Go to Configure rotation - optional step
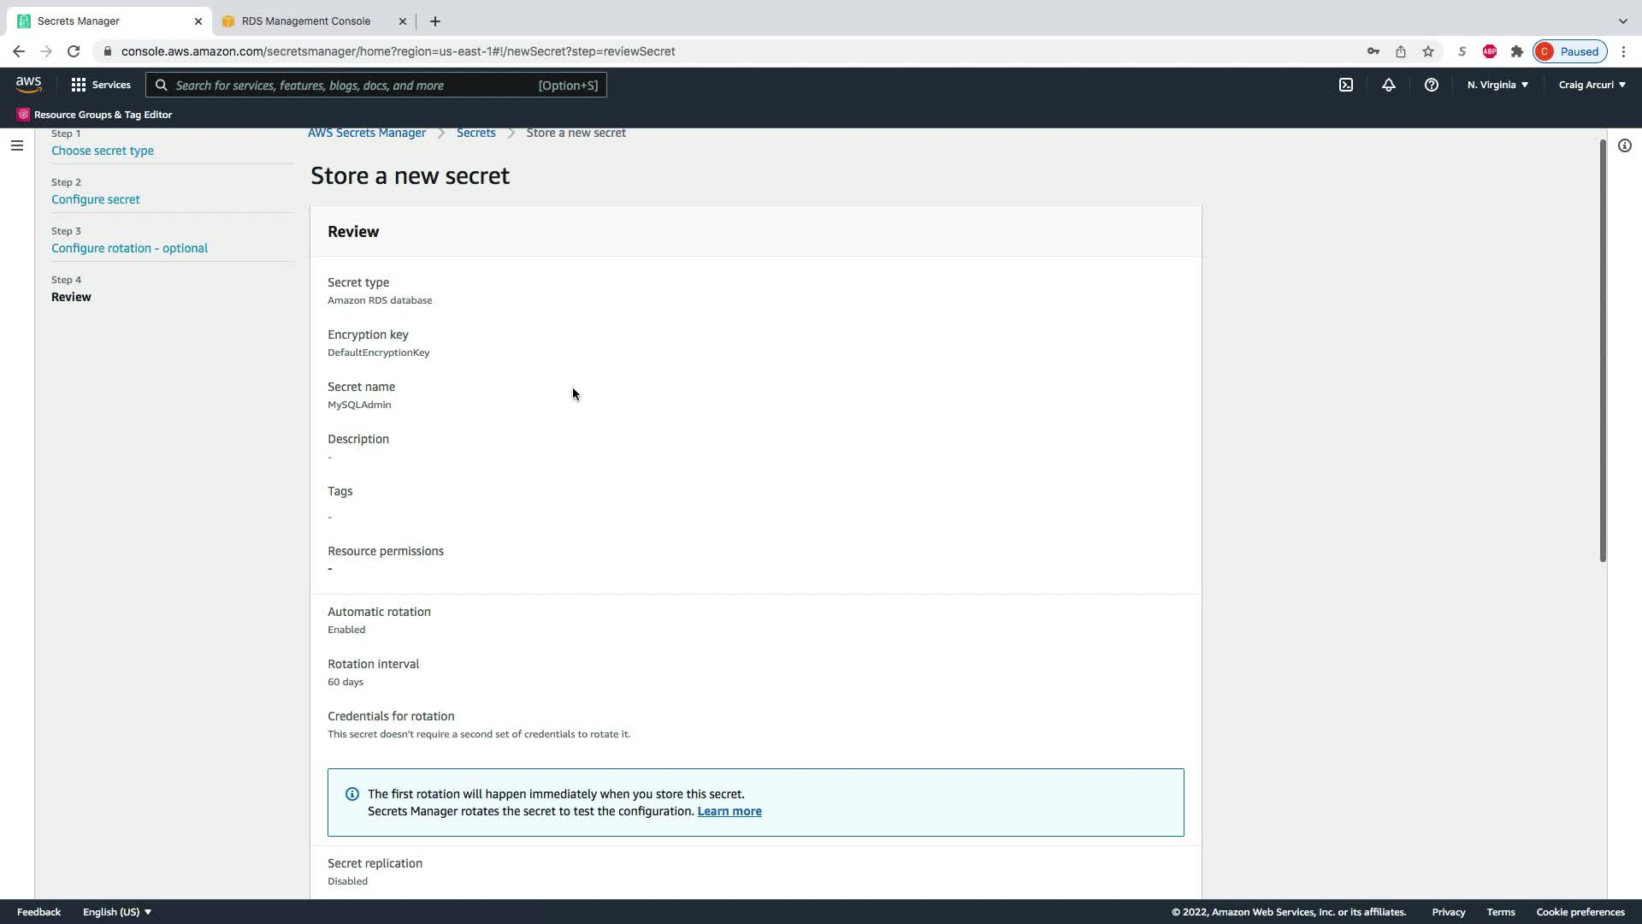The image size is (1642, 924). coord(129,248)
